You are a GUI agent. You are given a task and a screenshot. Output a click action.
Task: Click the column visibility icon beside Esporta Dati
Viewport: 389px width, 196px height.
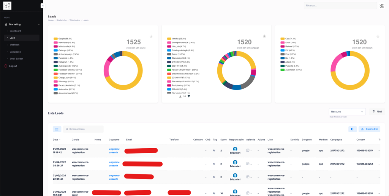coord(352,129)
